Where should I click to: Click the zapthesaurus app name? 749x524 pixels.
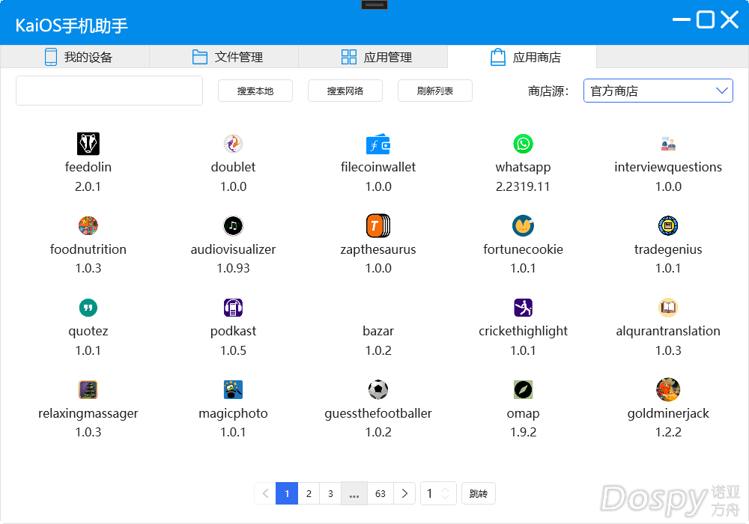(378, 249)
